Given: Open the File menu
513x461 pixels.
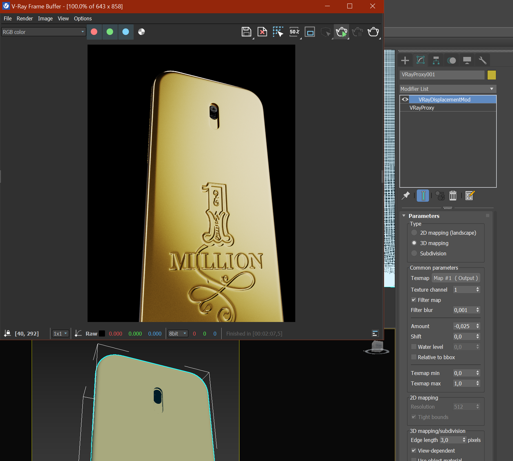Looking at the screenshot, I should (8, 18).
